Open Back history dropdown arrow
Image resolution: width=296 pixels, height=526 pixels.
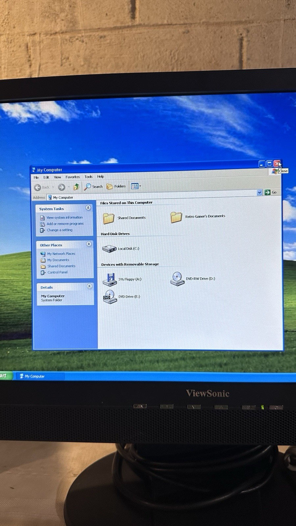[x=53, y=187]
